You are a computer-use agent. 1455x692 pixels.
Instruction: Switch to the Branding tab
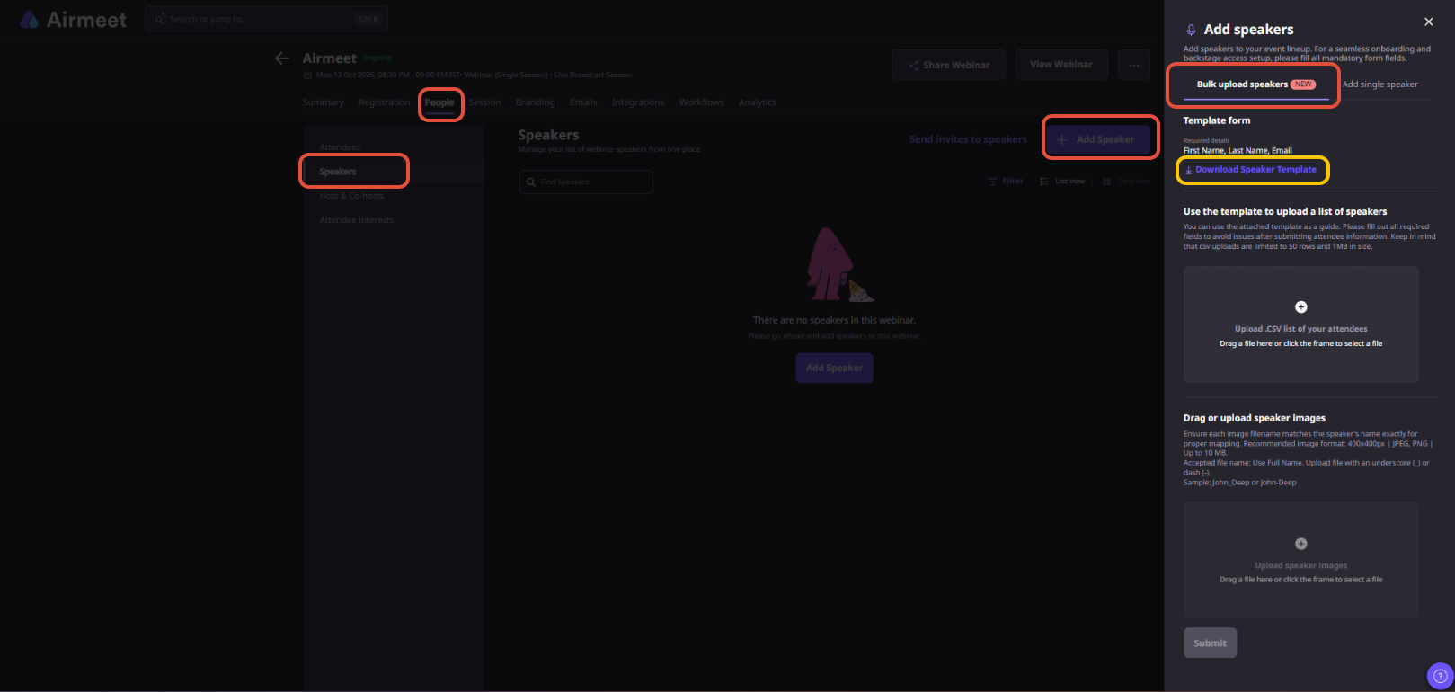click(x=536, y=102)
